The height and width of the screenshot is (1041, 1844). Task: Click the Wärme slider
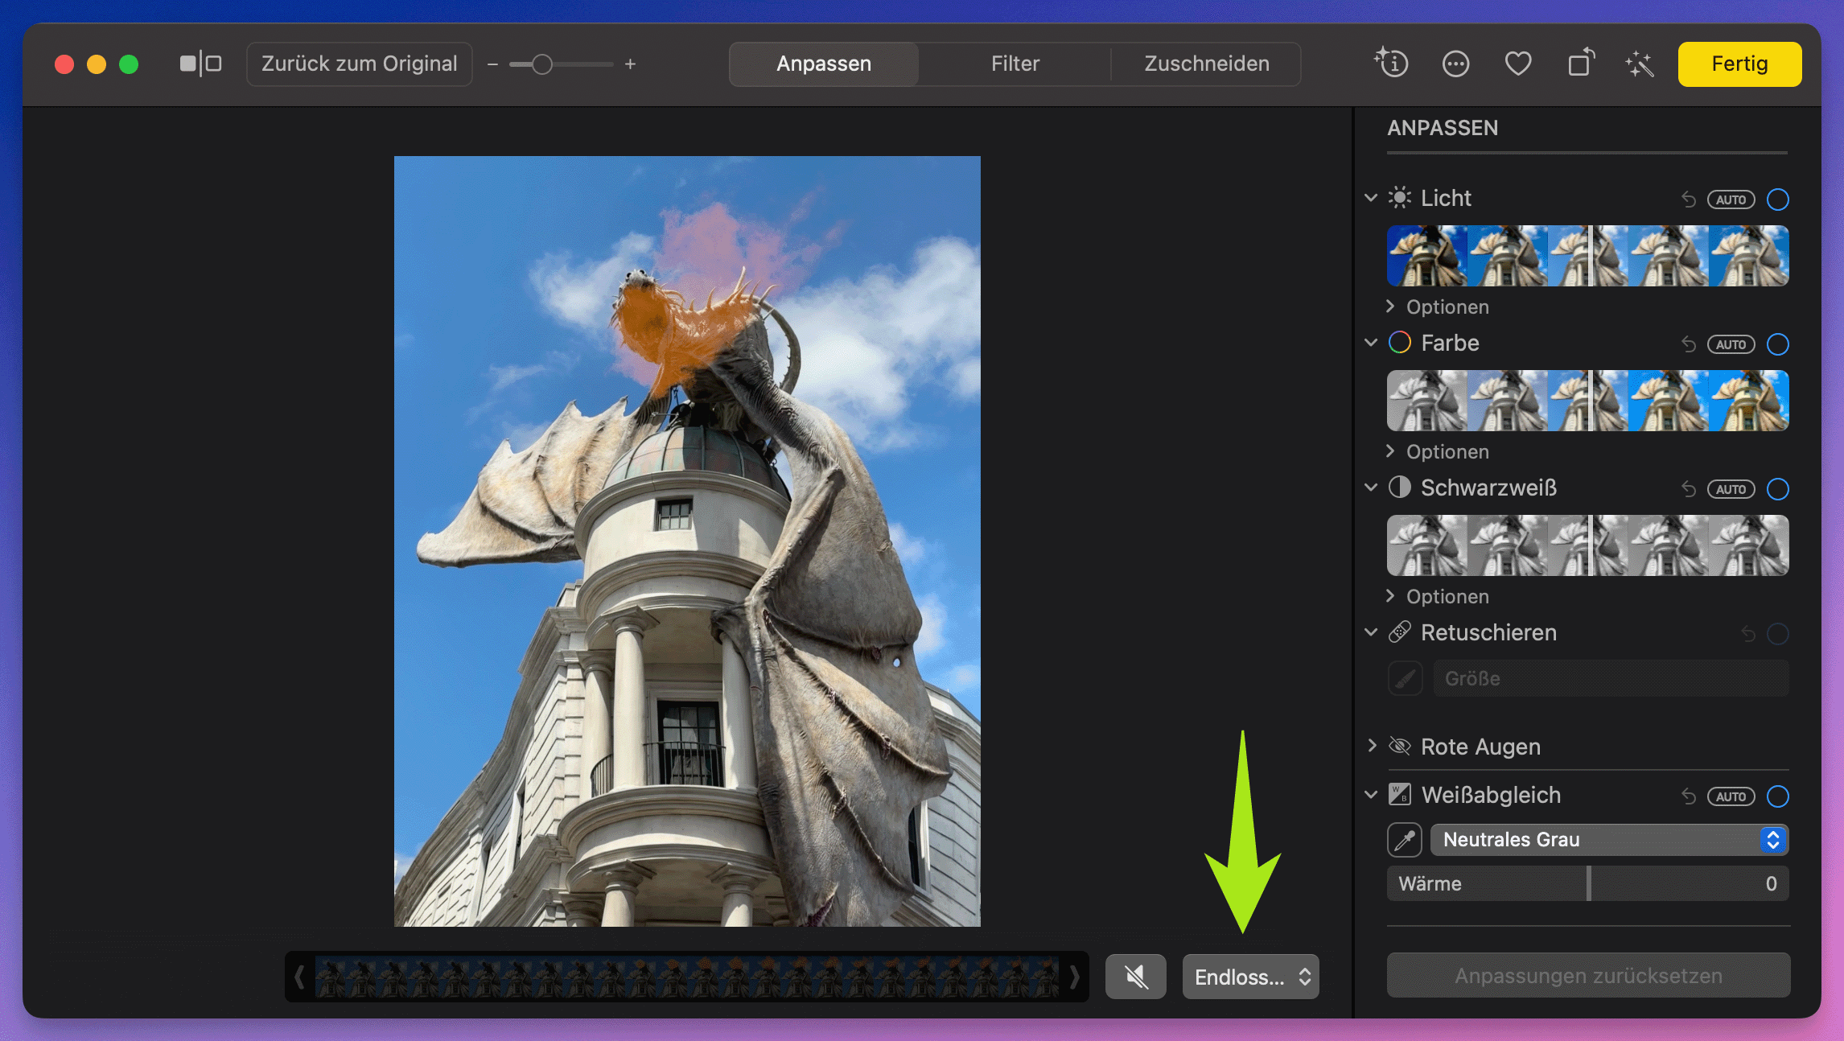point(1588,883)
